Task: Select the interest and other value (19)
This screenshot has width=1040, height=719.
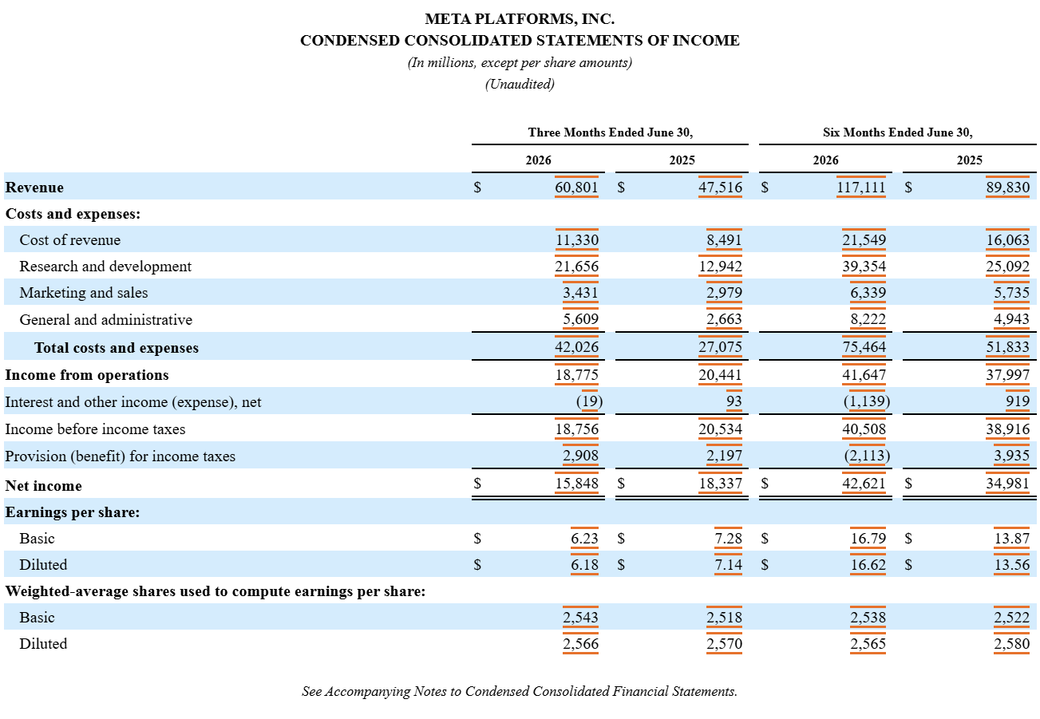Action: [589, 402]
